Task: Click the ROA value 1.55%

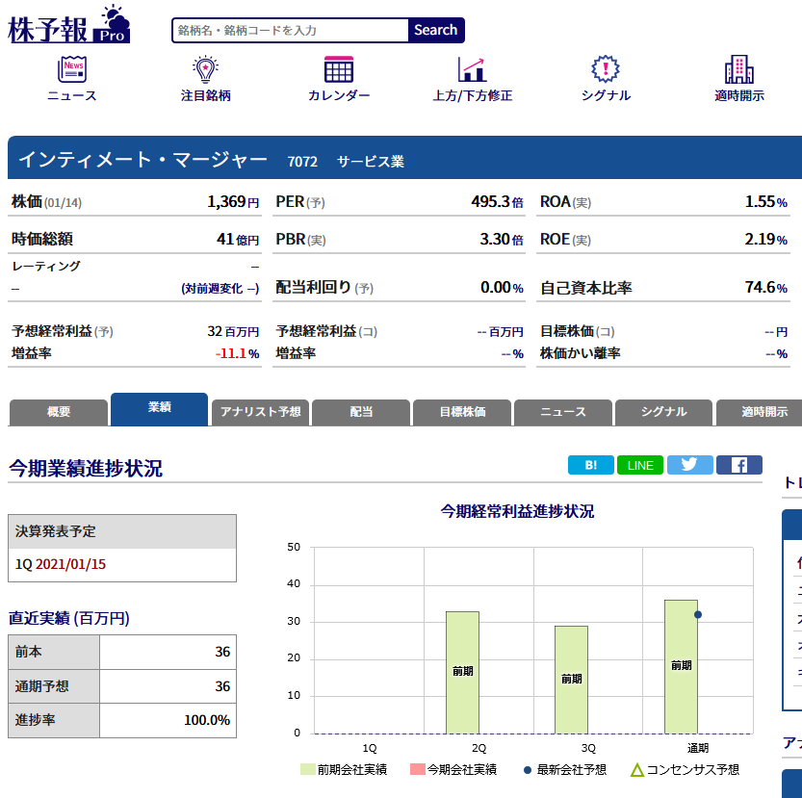Action: pyautogui.click(x=765, y=201)
